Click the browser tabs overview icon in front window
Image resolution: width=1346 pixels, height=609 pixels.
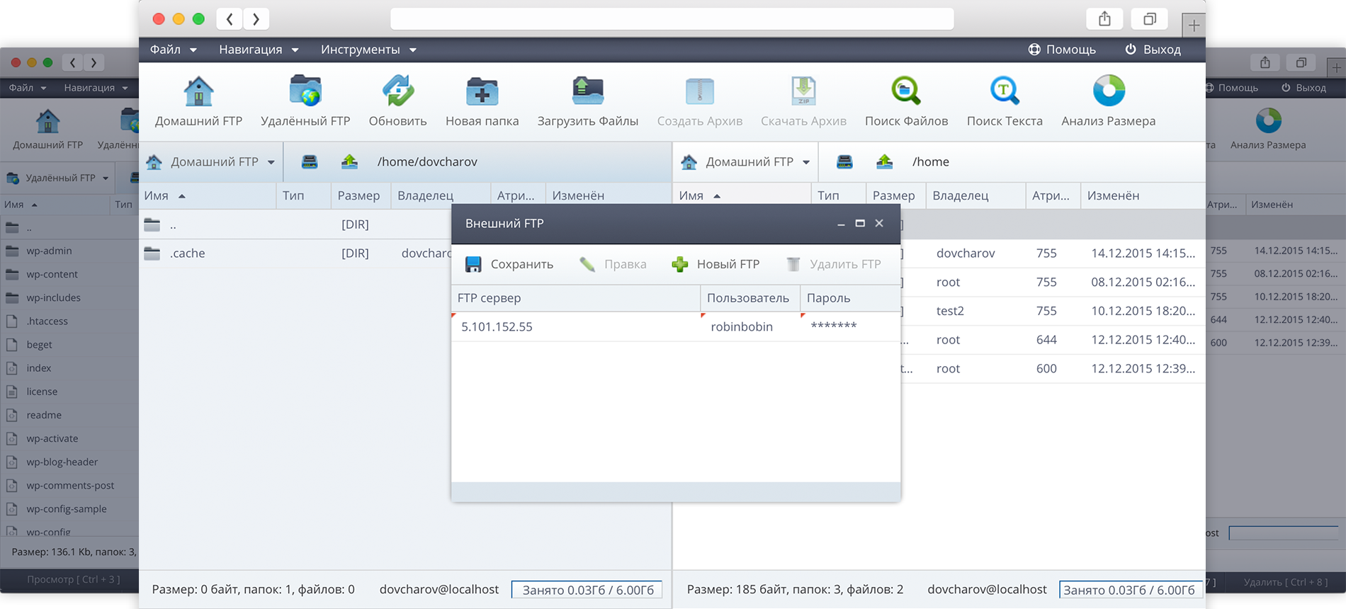(1150, 19)
